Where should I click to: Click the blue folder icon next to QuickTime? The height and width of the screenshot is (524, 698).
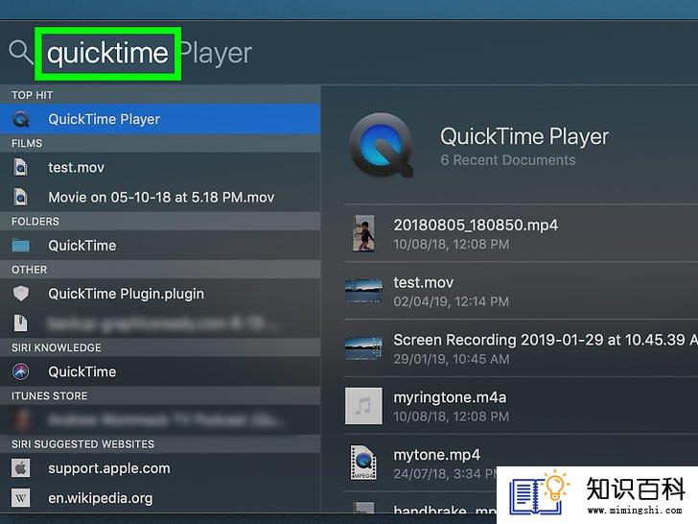21,246
